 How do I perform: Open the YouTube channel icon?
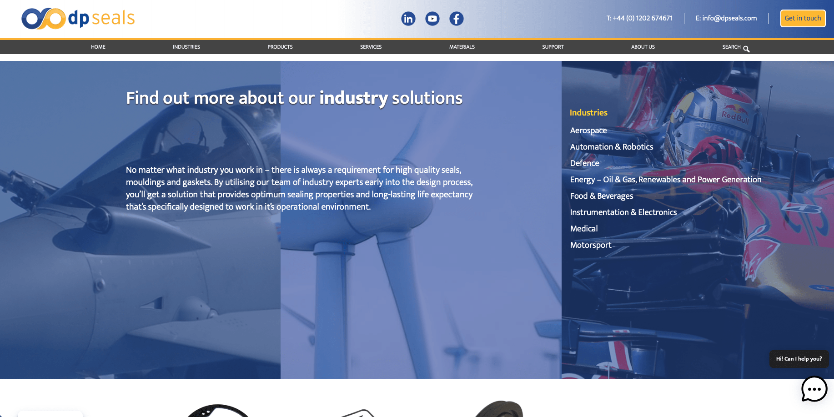[x=432, y=19]
